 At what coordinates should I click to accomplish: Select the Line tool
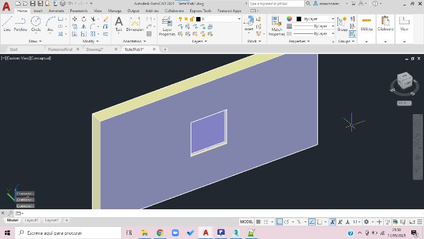pos(7,24)
